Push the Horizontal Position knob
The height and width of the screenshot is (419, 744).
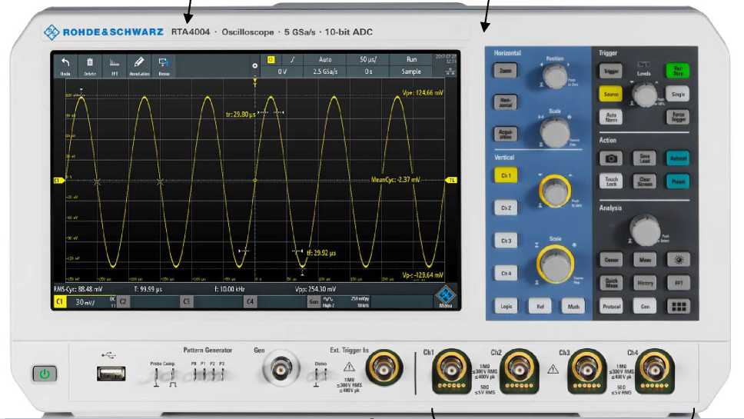coord(554,76)
